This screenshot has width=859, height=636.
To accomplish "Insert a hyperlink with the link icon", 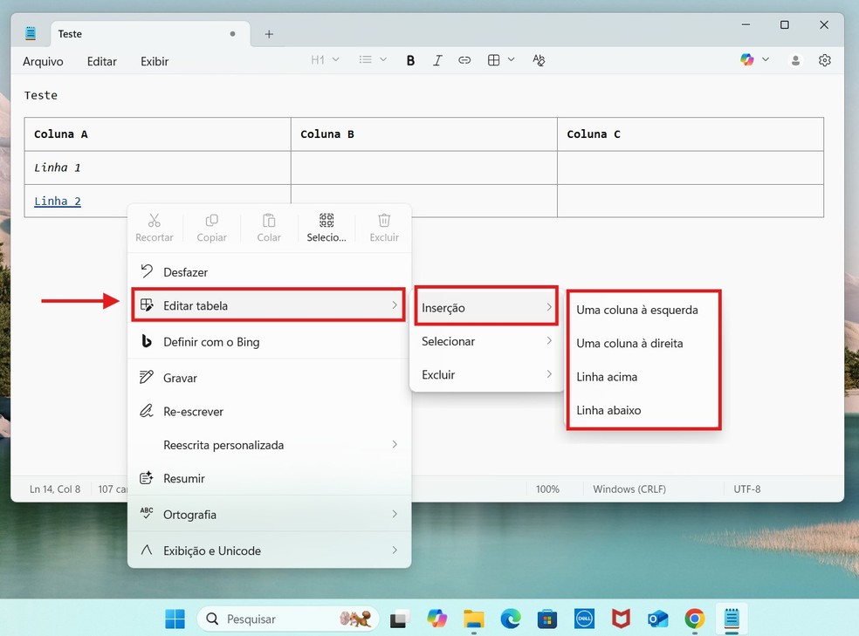I will (464, 60).
